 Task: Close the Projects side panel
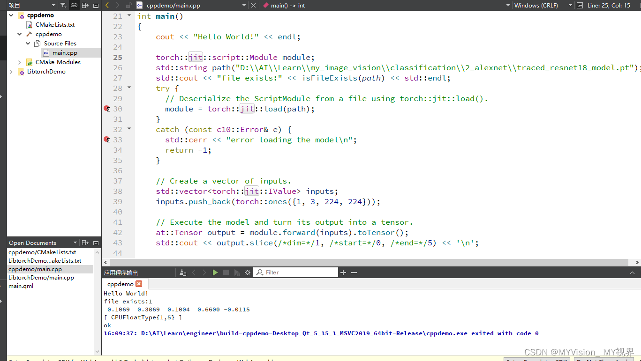(96, 5)
